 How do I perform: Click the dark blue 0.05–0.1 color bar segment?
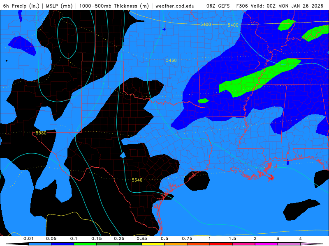pyautogui.click(x=63, y=244)
